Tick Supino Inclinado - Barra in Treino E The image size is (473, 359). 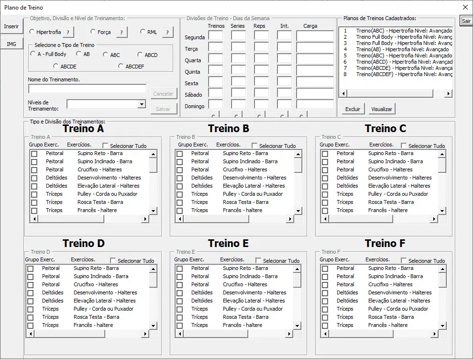pos(180,277)
